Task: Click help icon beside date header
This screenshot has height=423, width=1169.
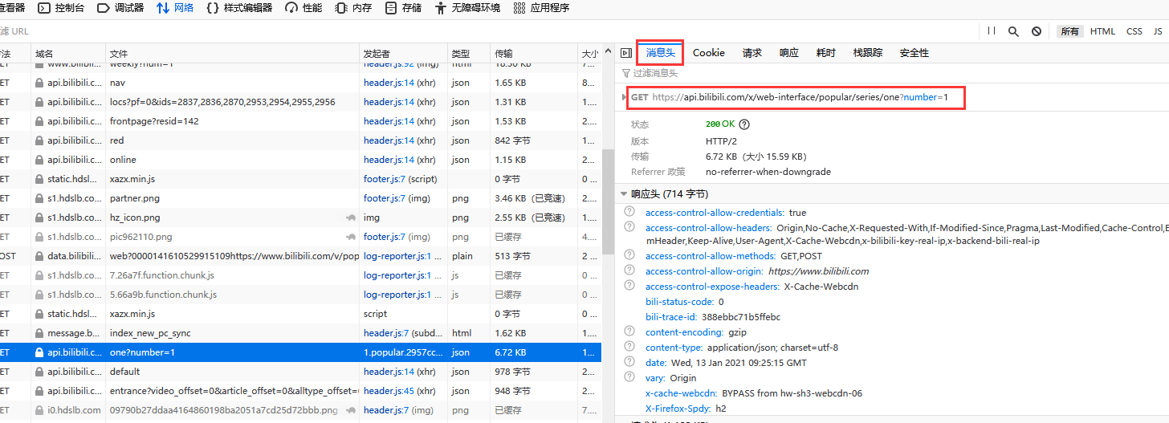Action: [630, 363]
